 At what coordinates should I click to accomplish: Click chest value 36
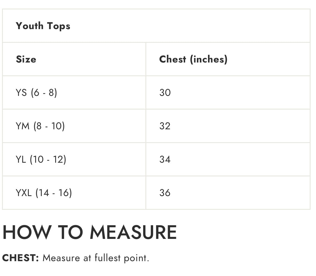pyautogui.click(x=165, y=193)
